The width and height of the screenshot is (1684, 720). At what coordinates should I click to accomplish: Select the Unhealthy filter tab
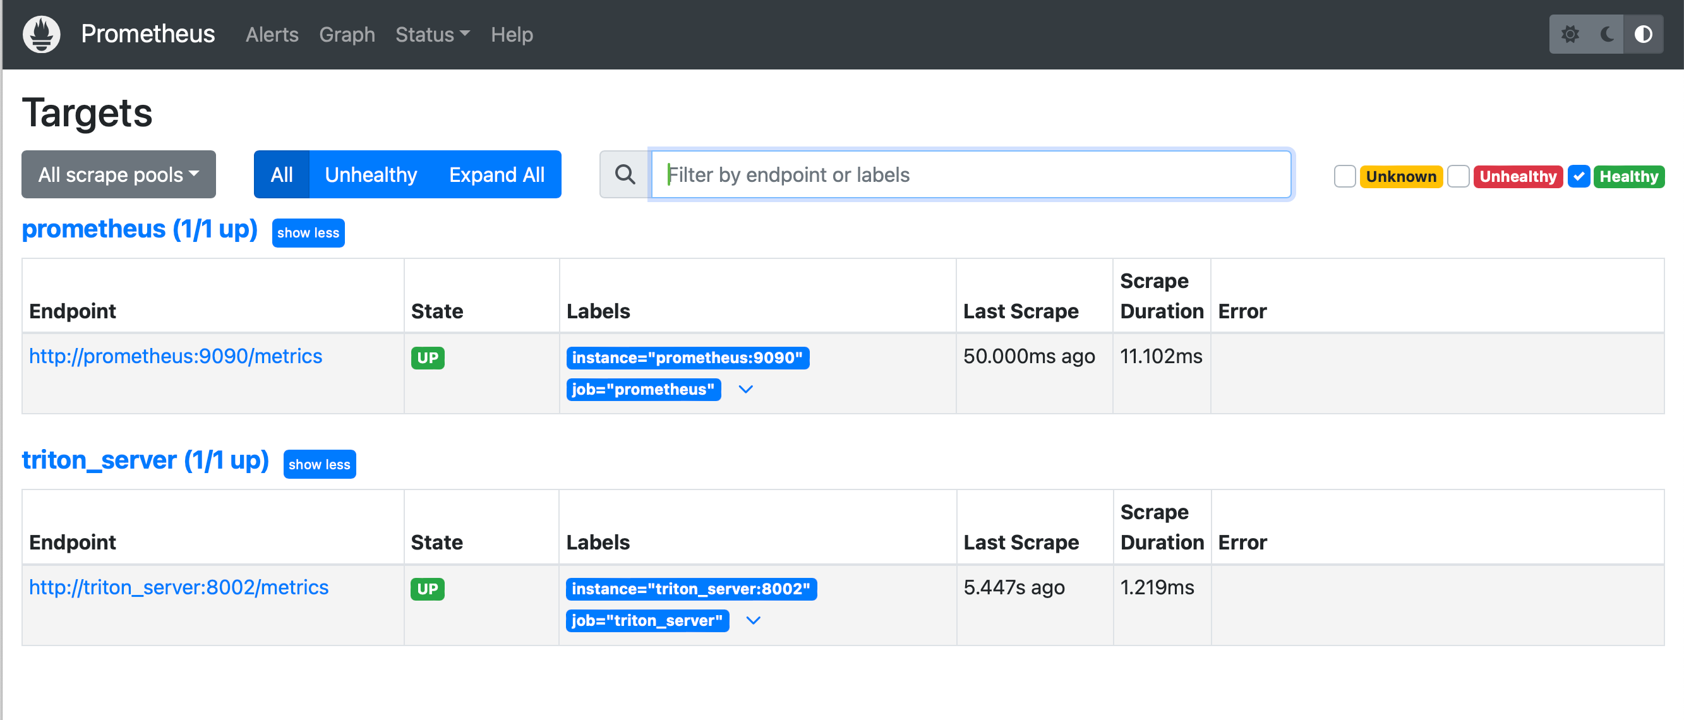click(371, 174)
